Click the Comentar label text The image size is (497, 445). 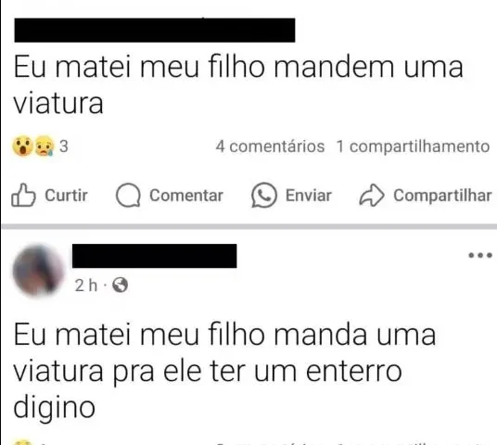[186, 196]
